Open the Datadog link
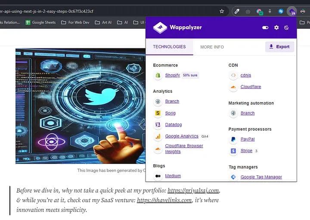This screenshot has width=310, height=220. 174,125
